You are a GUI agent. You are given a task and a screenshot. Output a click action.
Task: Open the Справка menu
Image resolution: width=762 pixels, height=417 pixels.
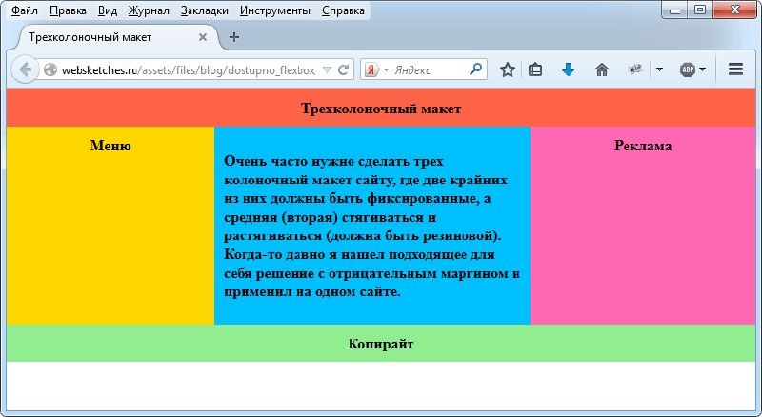[343, 10]
